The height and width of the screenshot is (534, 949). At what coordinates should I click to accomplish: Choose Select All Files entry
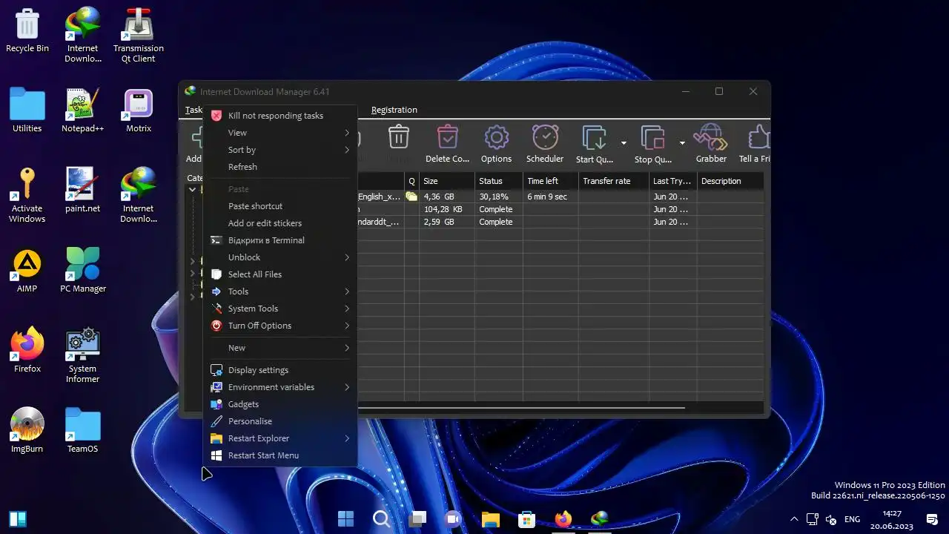[x=280, y=274]
